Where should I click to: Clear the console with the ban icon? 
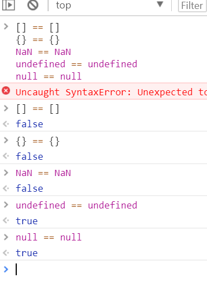tap(33, 5)
